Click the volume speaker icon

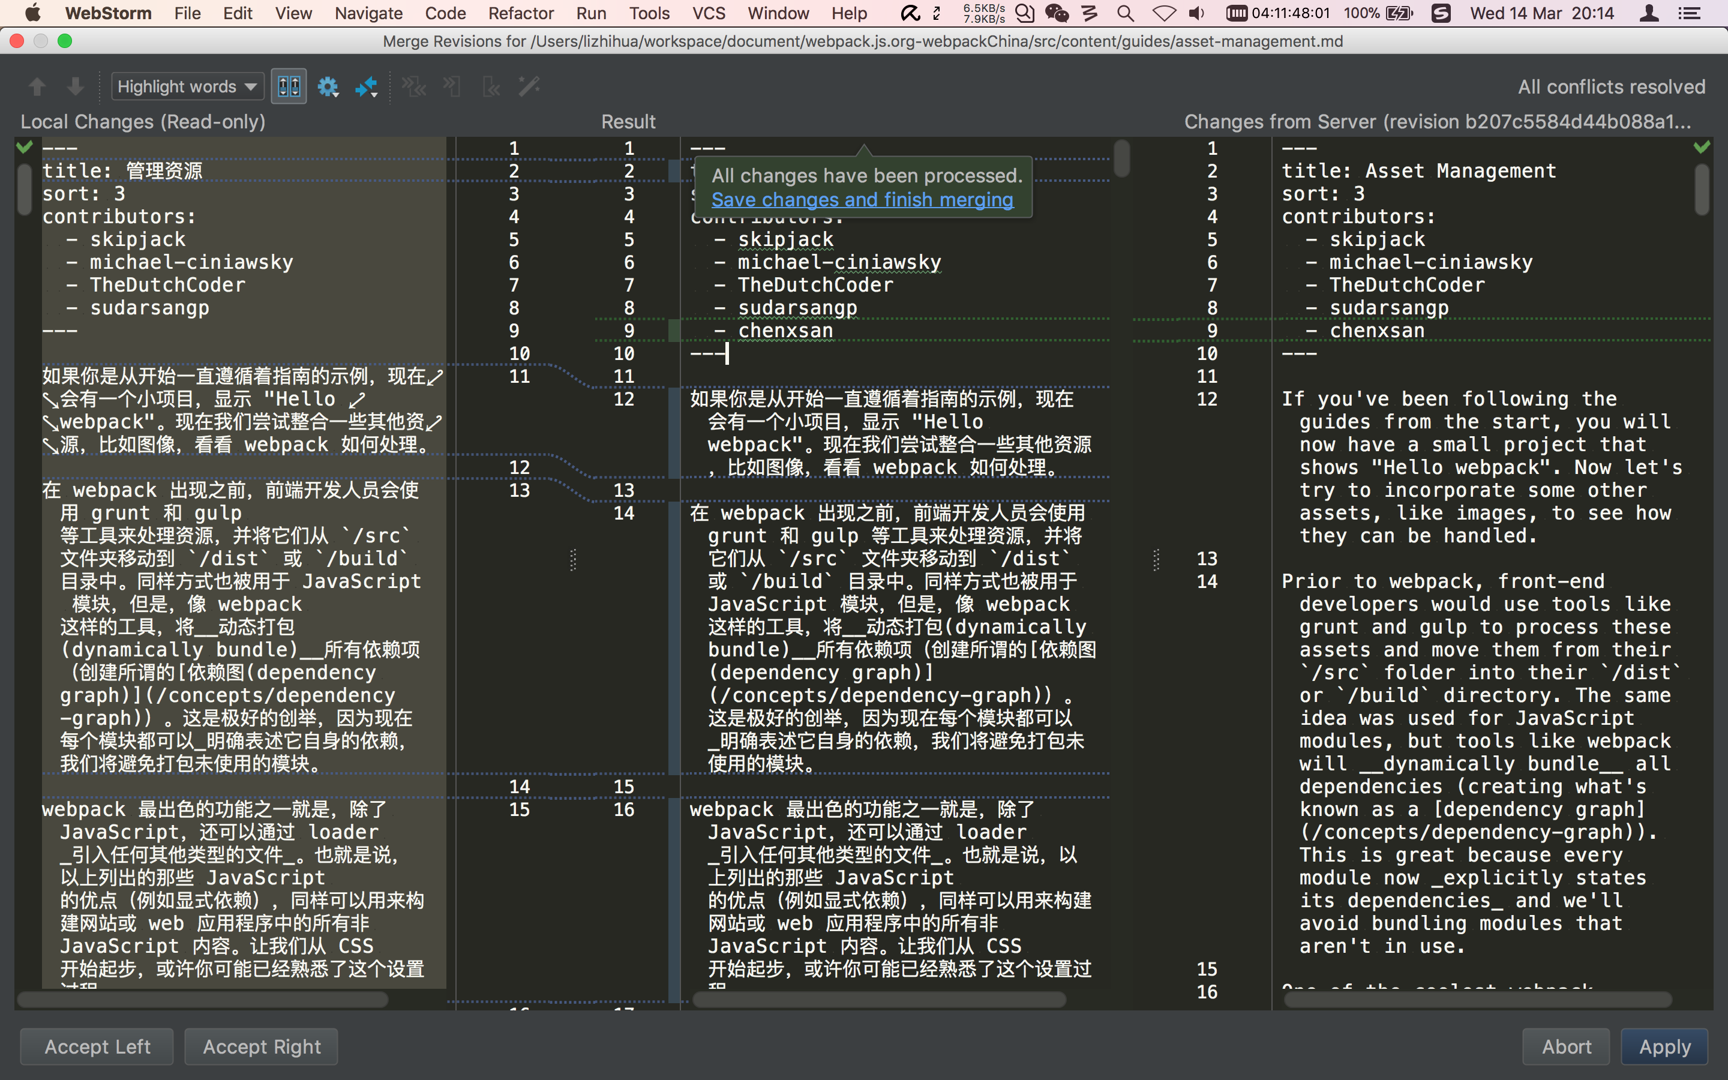(x=1198, y=13)
